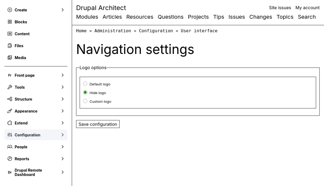Expand the Extend submenu chevron

[63, 123]
